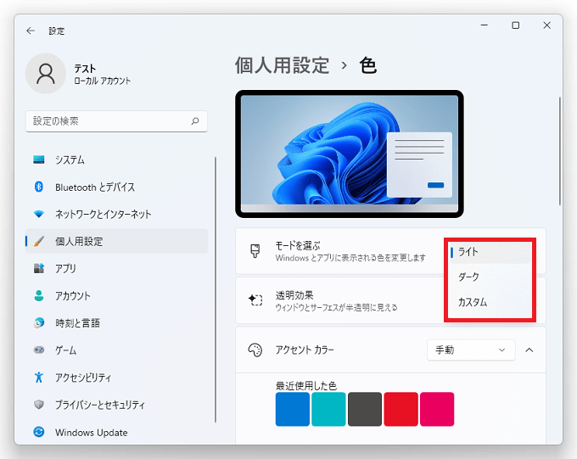577x459 pixels.
Task: Click the sparkle icon beside 透明効果
Action: (255, 300)
